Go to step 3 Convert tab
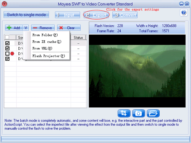This screenshot has width=191, height=143. [125, 15]
